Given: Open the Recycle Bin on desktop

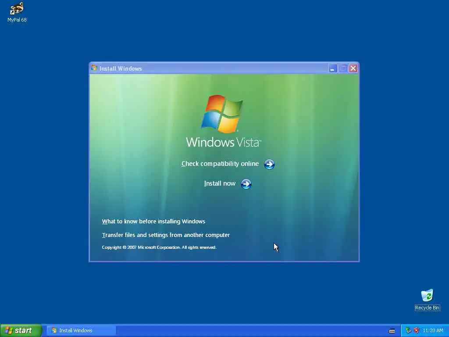Looking at the screenshot, I should pos(427,300).
